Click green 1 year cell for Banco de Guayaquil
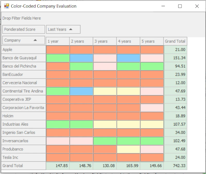206x174 pixels. 58,58
